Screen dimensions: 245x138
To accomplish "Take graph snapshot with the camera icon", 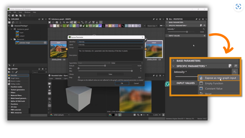I will click(x=57, y=22).
